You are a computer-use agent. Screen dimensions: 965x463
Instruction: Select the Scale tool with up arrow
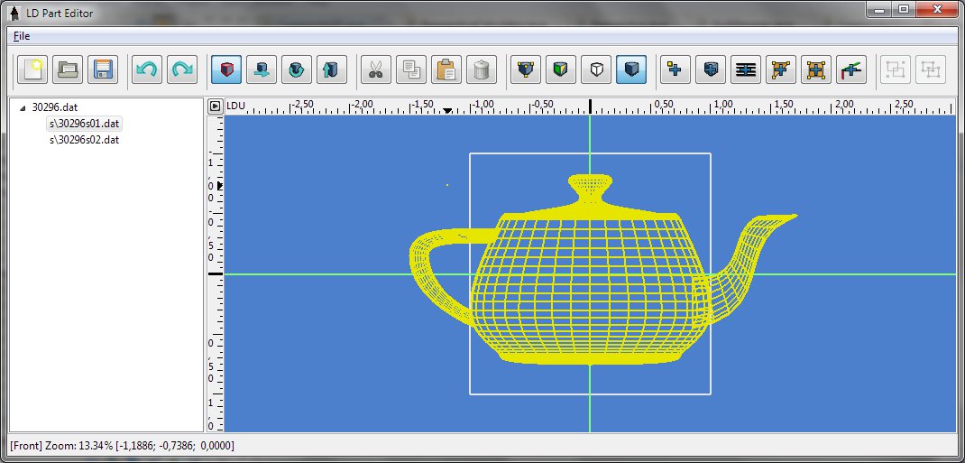(330, 69)
